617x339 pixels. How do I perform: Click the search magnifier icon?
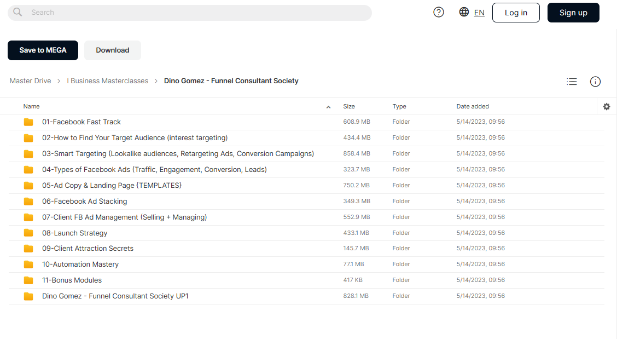(x=18, y=12)
